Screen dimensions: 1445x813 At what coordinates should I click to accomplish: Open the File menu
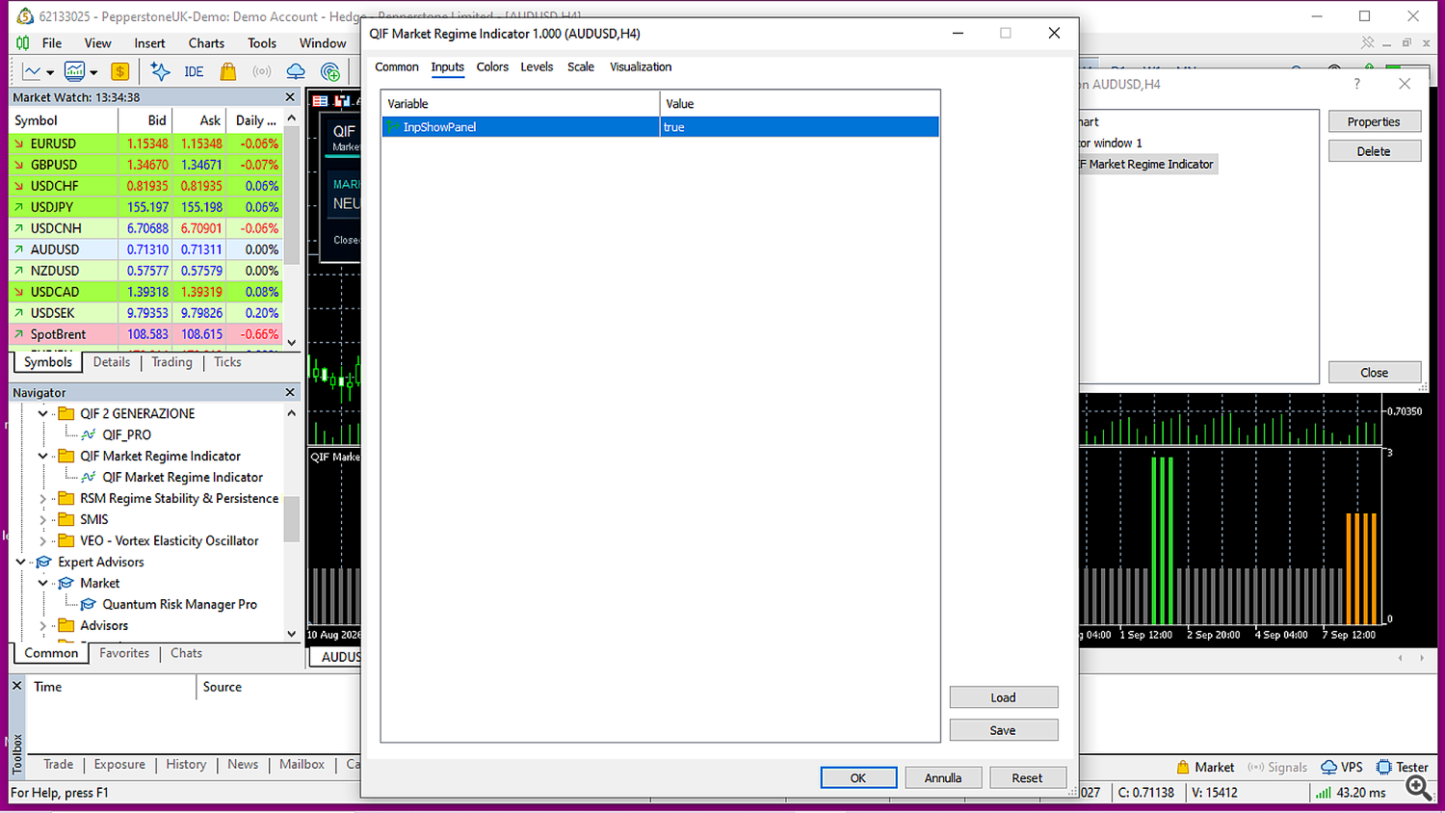[x=52, y=43]
